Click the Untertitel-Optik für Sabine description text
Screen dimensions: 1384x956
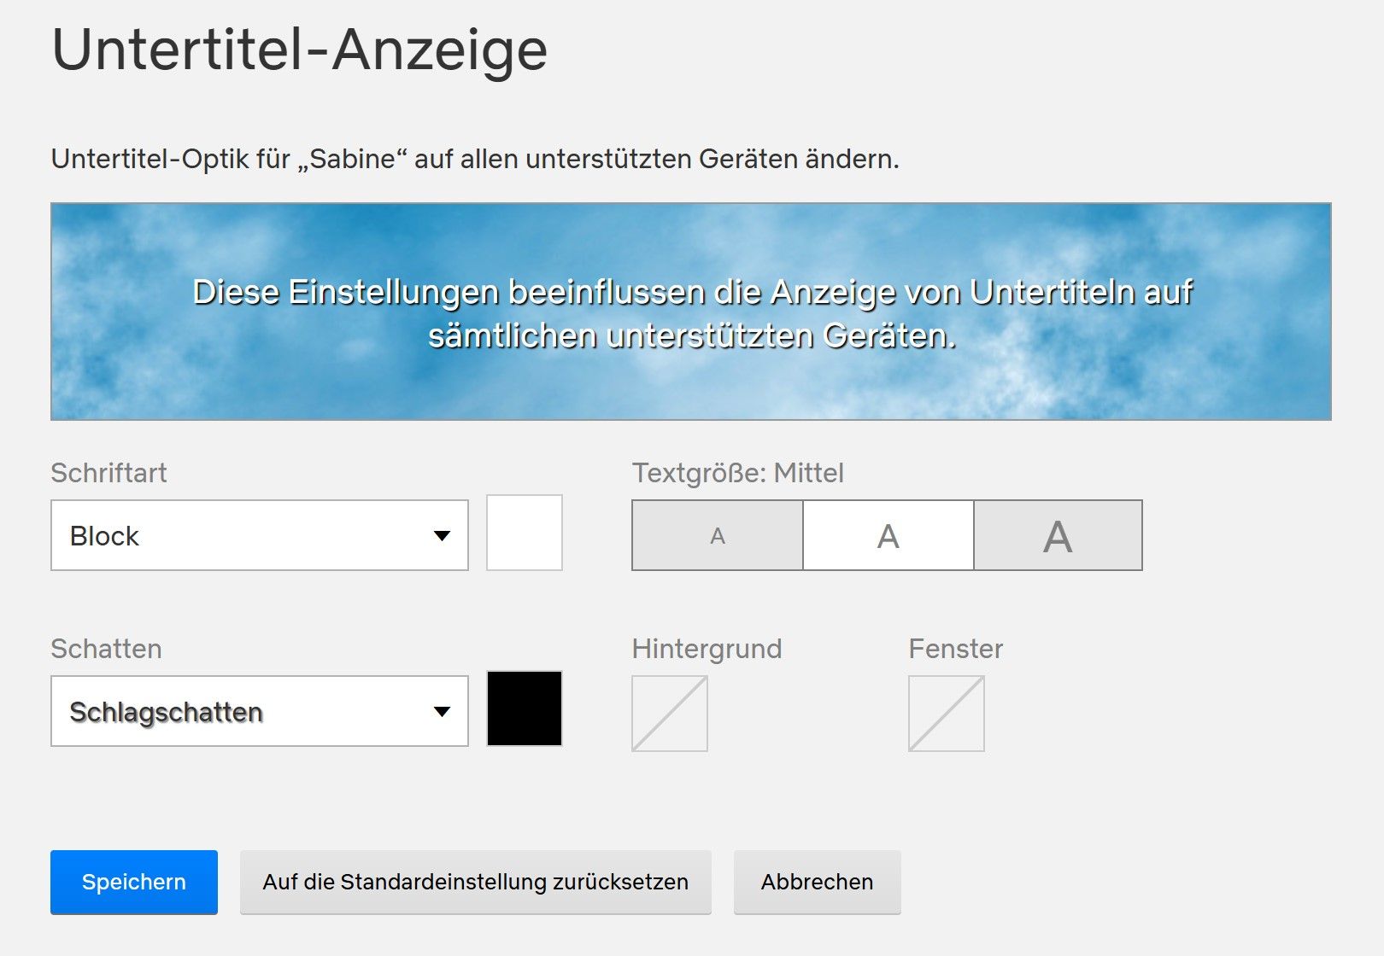pos(475,159)
